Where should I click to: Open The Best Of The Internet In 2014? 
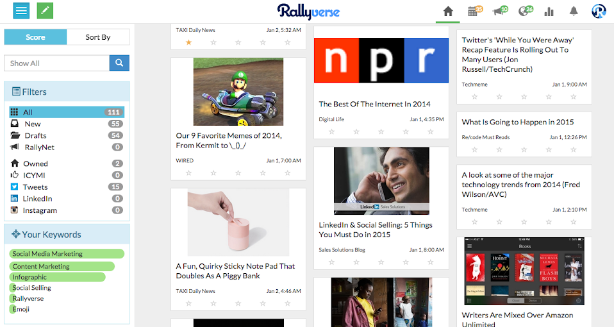374,104
